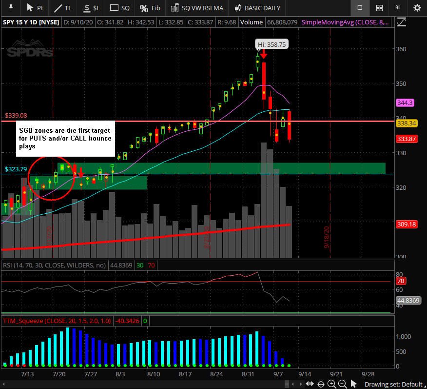Toggle the crosshair pan icon
Image resolution: width=427 pixels, height=389 pixels.
click(321, 384)
